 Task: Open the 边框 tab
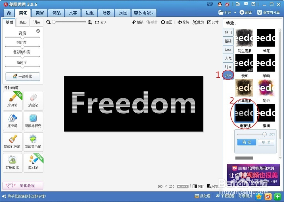pyautogui.click(x=90, y=13)
